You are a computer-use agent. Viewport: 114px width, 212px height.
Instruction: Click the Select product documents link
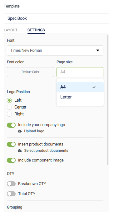click(x=46, y=151)
